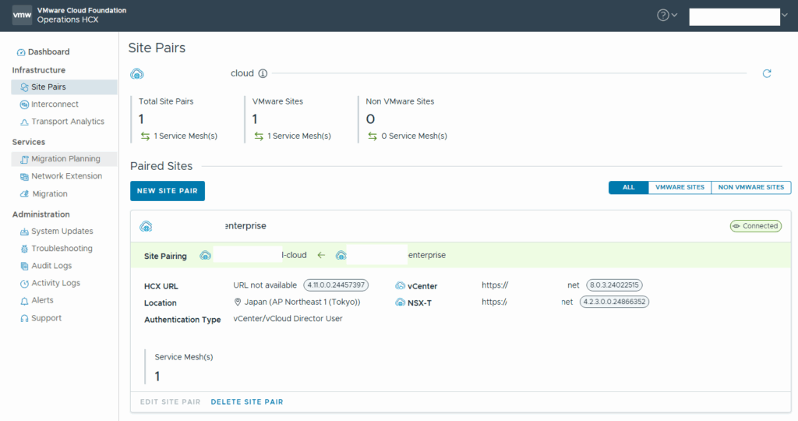
Task: Filter paired sites by ALL
Action: pos(628,188)
